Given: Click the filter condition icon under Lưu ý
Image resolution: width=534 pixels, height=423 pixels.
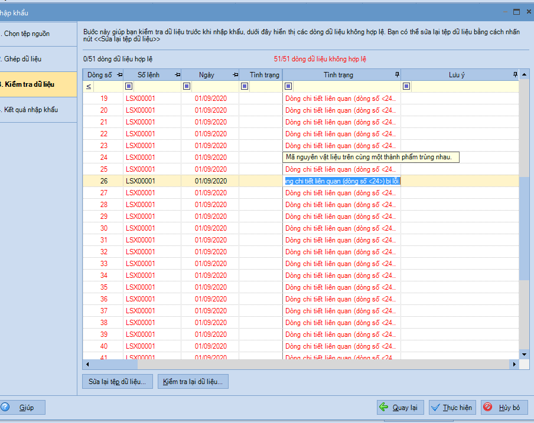Looking at the screenshot, I should pyautogui.click(x=406, y=87).
